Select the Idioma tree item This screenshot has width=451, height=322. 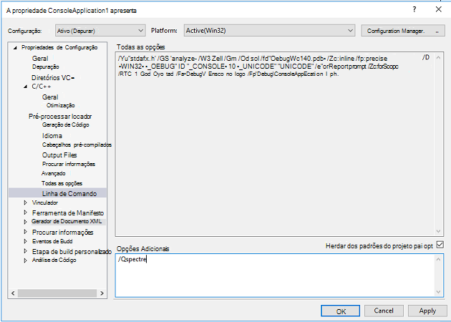(52, 136)
